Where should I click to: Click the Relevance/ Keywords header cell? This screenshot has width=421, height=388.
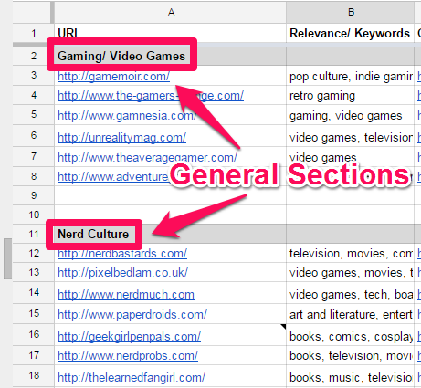pyautogui.click(x=350, y=33)
